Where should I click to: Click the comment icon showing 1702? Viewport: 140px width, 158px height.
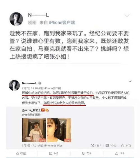point(107,145)
